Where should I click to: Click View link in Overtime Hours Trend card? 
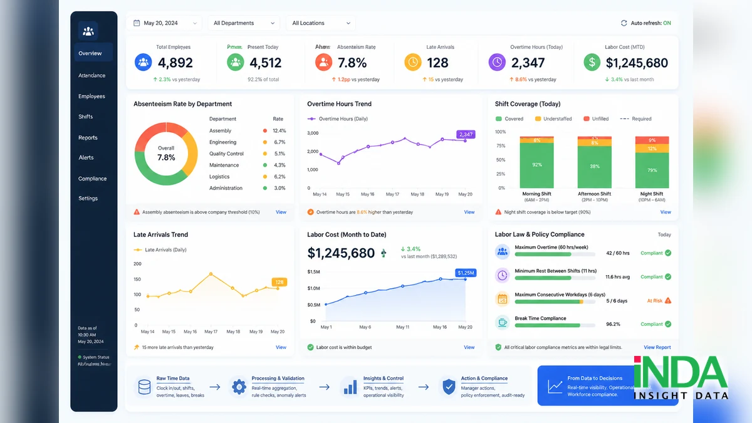point(469,212)
